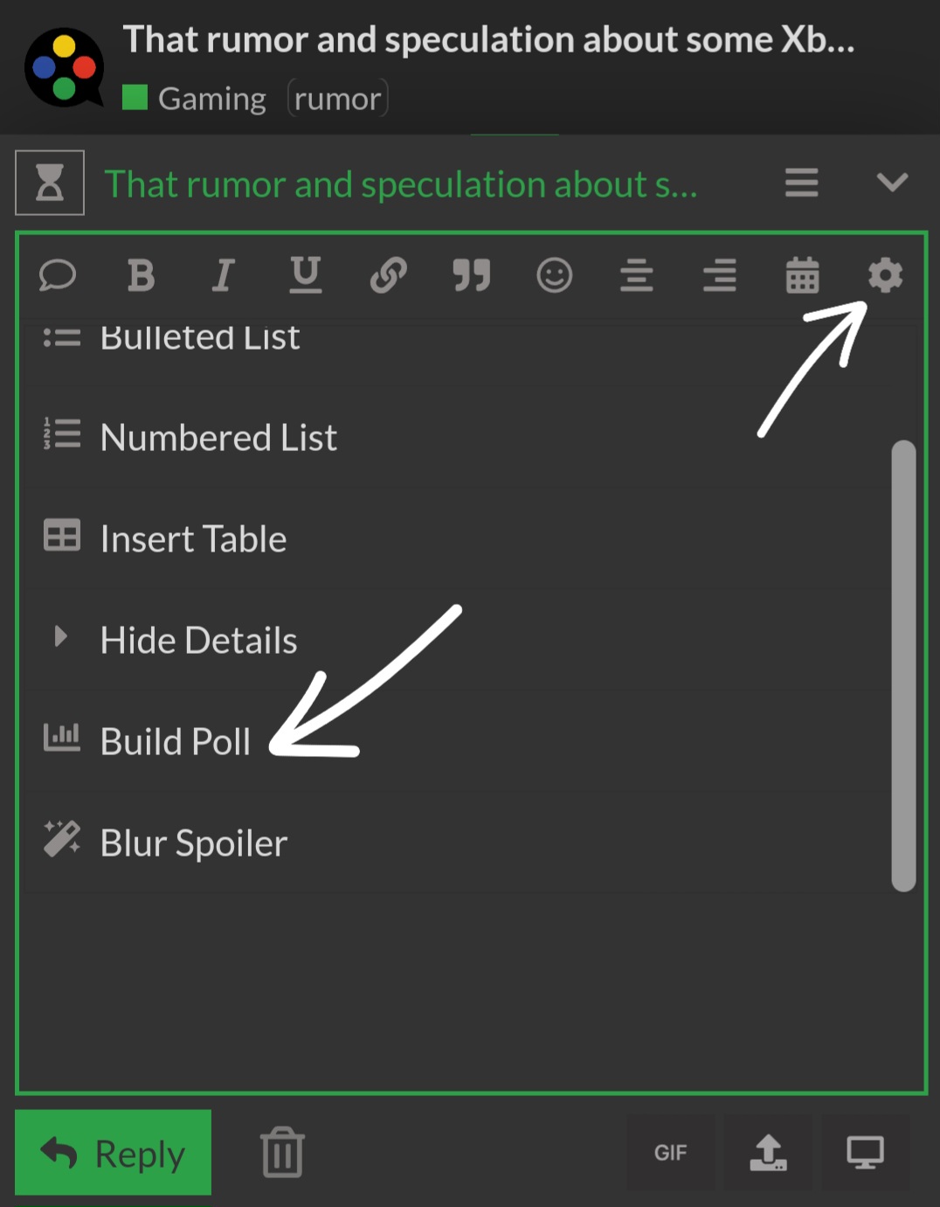This screenshot has height=1207, width=940.
Task: Click the options list scrollbar
Action: click(x=903, y=666)
